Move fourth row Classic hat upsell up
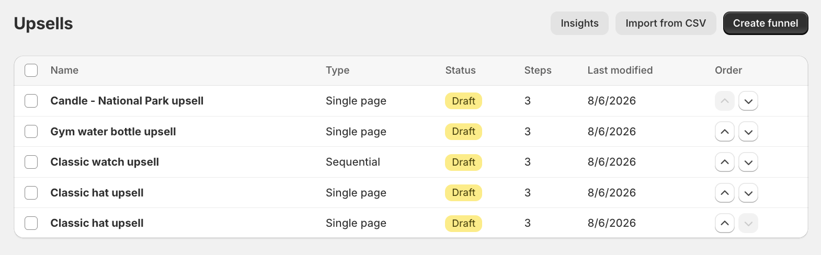This screenshot has height=255, width=821. pos(725,193)
